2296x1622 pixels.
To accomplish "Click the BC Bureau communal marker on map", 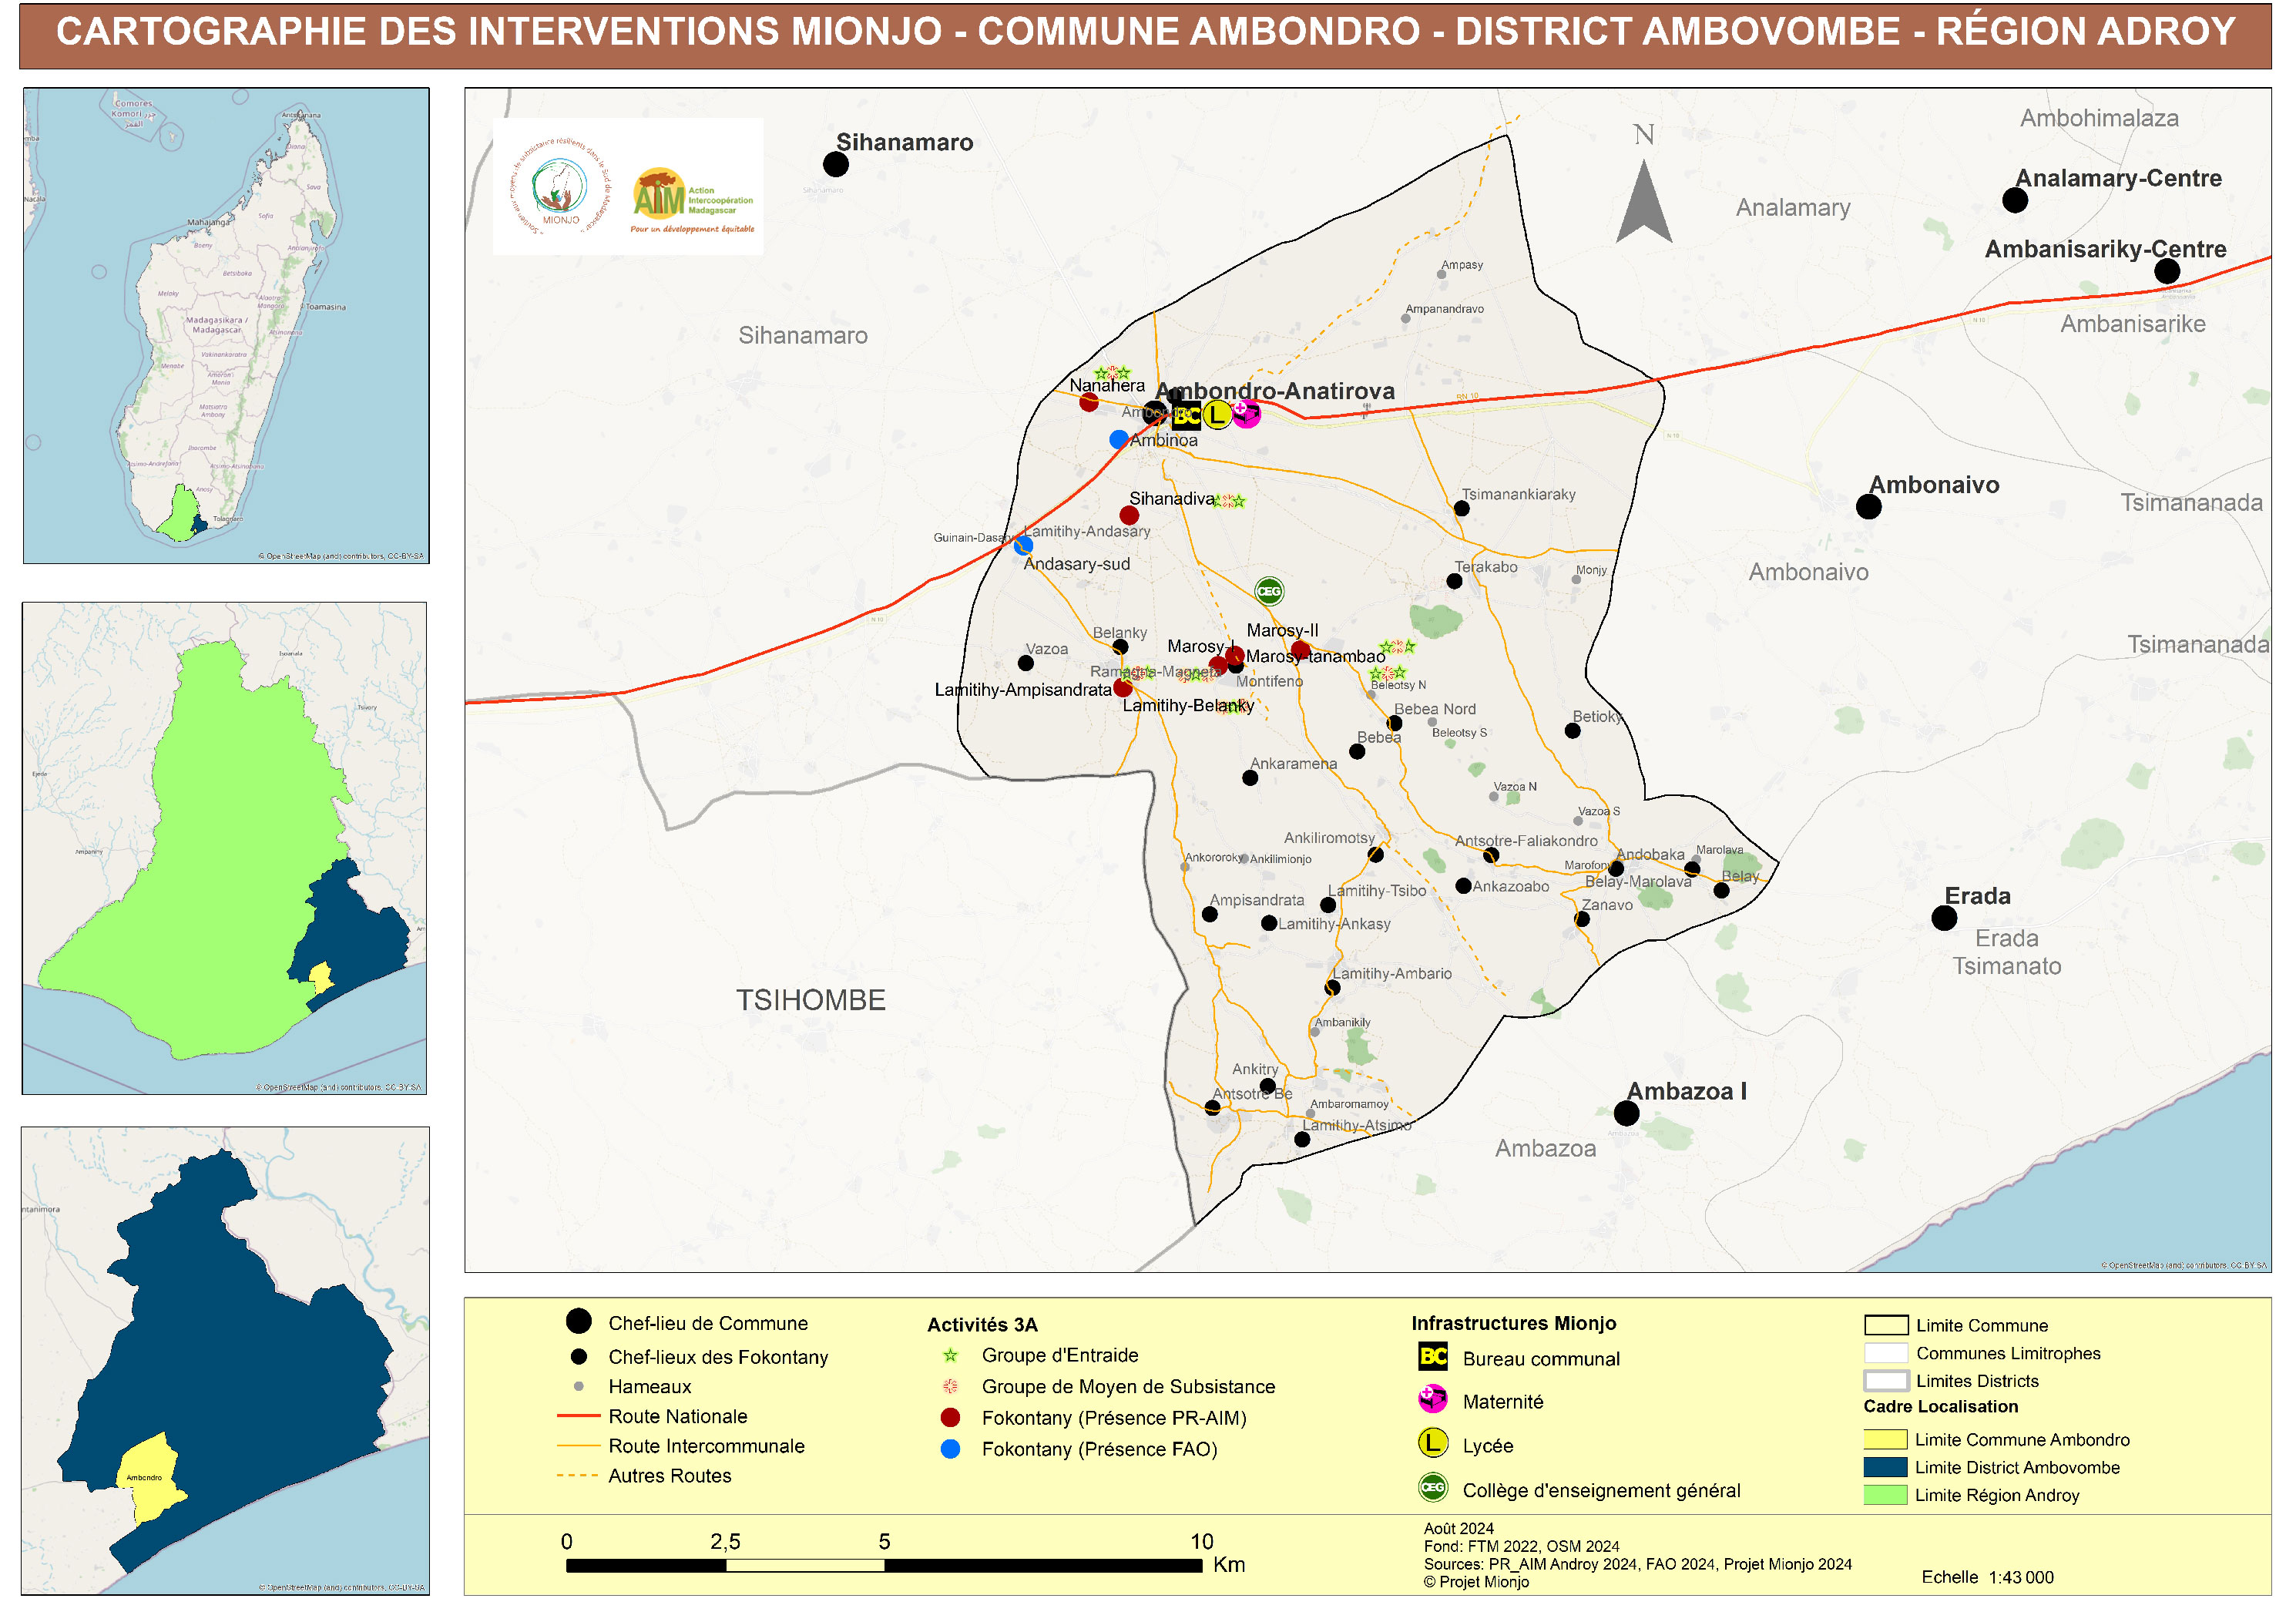I will [x=1186, y=415].
